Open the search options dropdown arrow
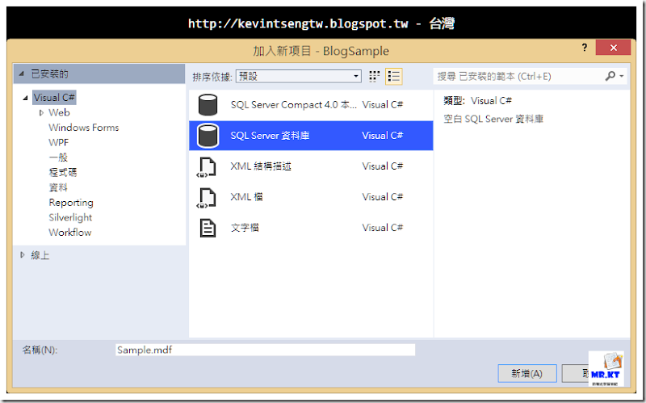 621,76
